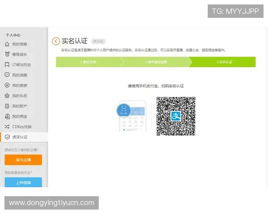Screen dimensions: 268x214
Task: Open 我的信息 home icon
Action: (7, 44)
